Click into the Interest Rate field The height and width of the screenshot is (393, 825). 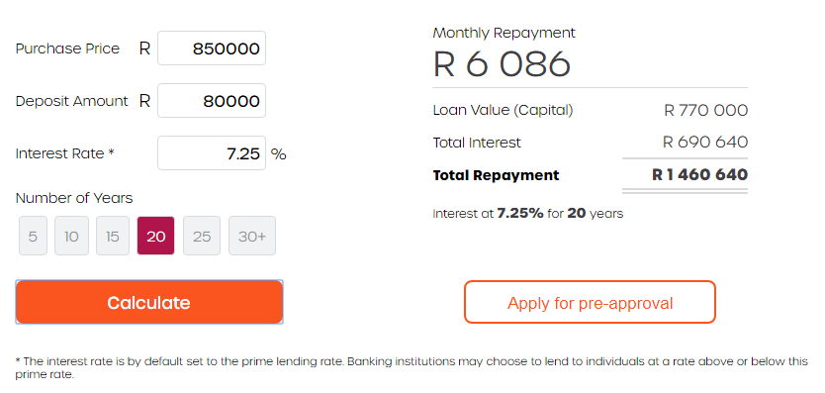(212, 153)
